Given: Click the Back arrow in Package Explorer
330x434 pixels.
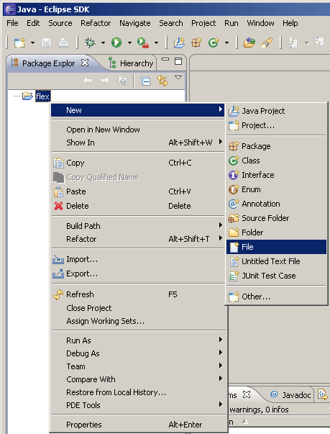Looking at the screenshot, I should tap(88, 81).
